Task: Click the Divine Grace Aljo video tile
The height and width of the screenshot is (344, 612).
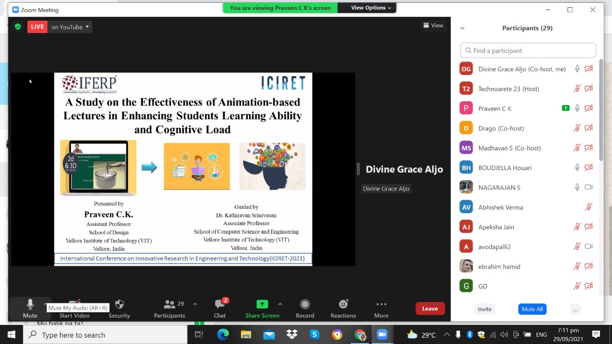Action: (x=404, y=169)
